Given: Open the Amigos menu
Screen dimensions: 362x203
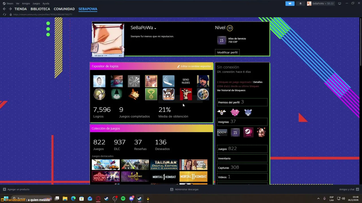Looking at the screenshot, I should 26,3.
